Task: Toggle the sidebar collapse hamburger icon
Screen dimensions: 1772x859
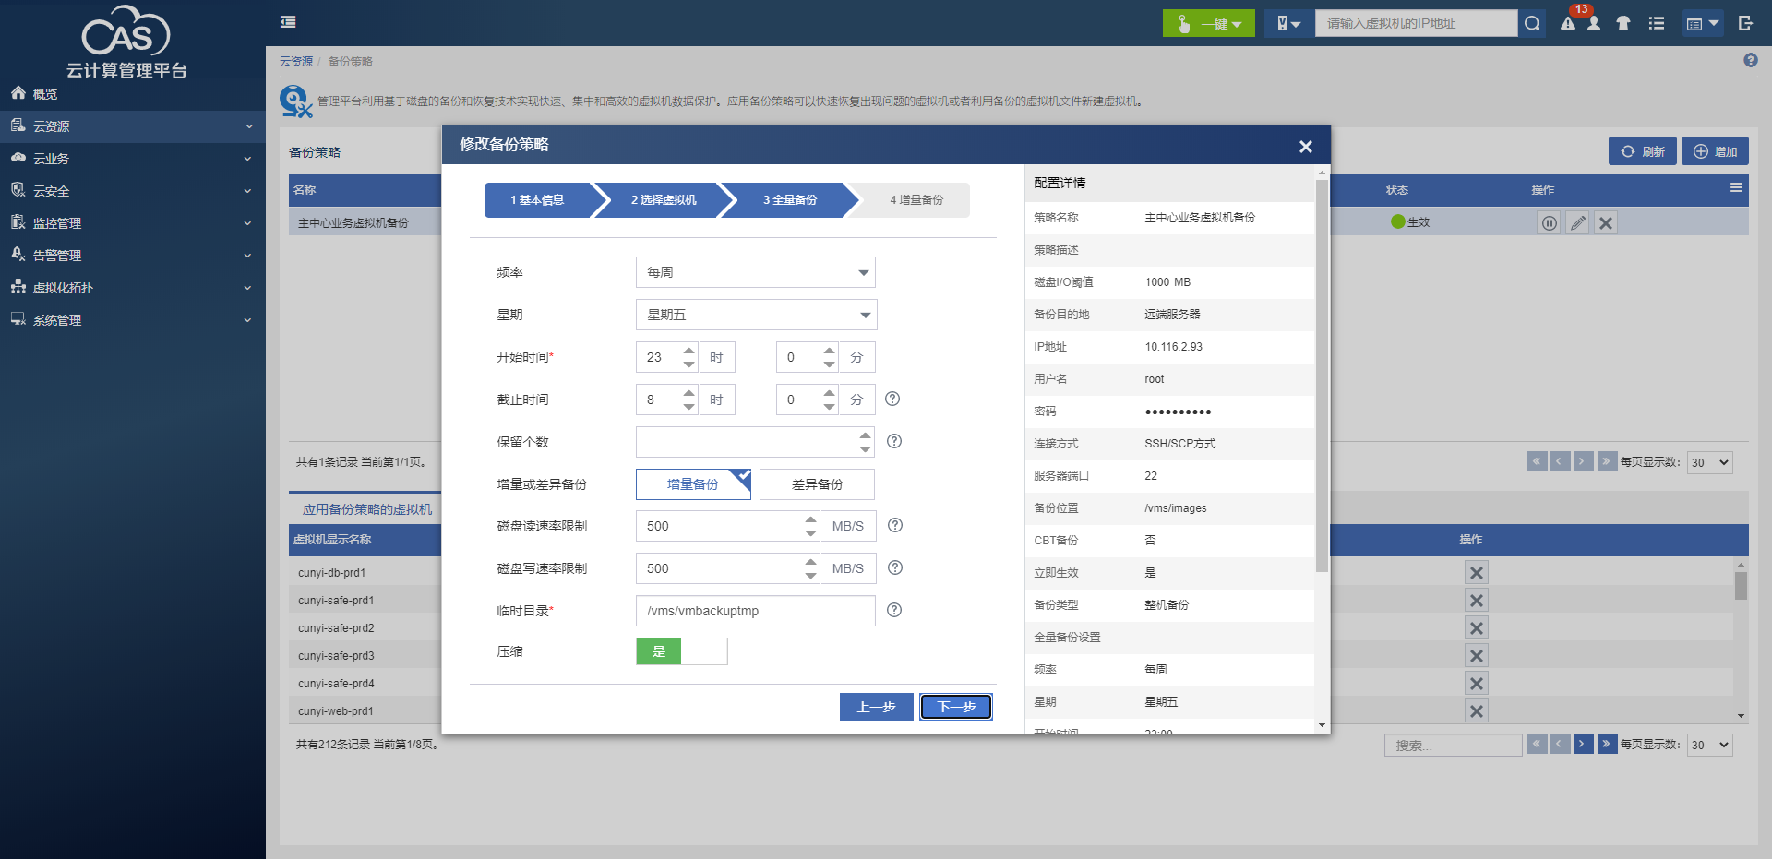Action: (x=288, y=22)
